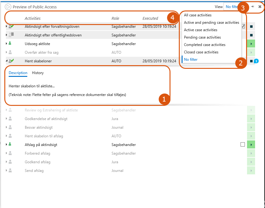Viewport: 265px width, 208px height.
Task: Click the green person icon for Udsoeg aktliste
Action: point(10,44)
